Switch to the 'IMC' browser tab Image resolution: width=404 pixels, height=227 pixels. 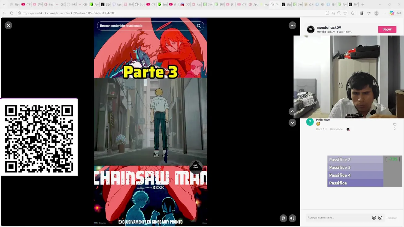point(72,4)
